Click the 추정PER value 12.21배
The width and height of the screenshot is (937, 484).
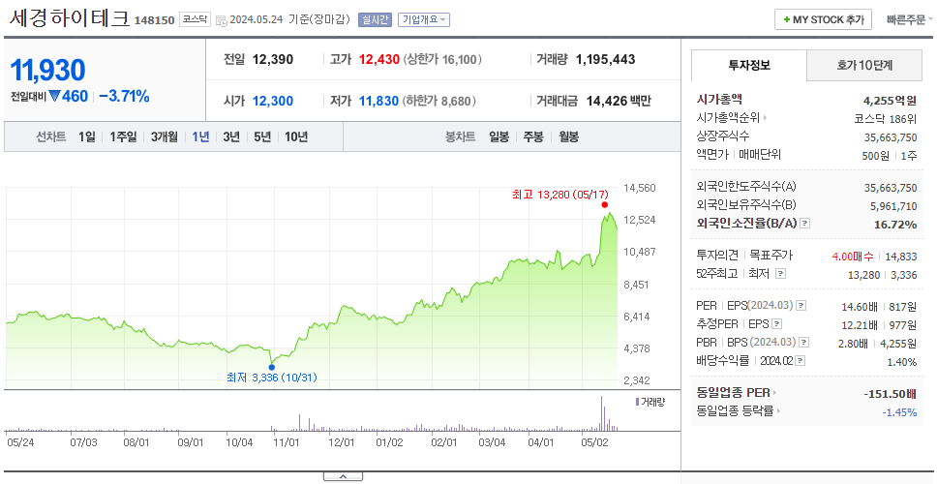[860, 325]
